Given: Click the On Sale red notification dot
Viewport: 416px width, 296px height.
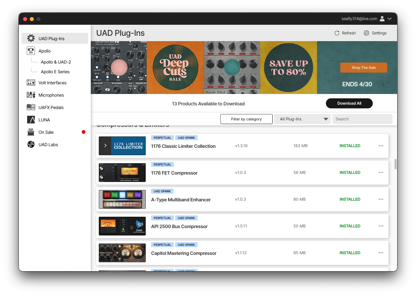Looking at the screenshot, I should [x=83, y=132].
